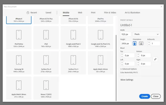Expand Advanced Options
The height and width of the screenshot is (105, 166).
pos(129,69)
